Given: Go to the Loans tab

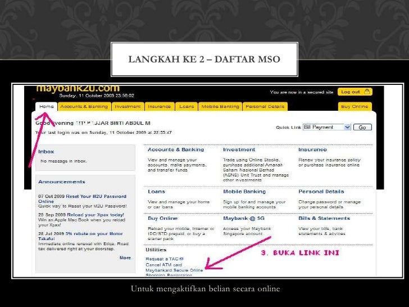Looking at the screenshot, I should click(187, 106).
